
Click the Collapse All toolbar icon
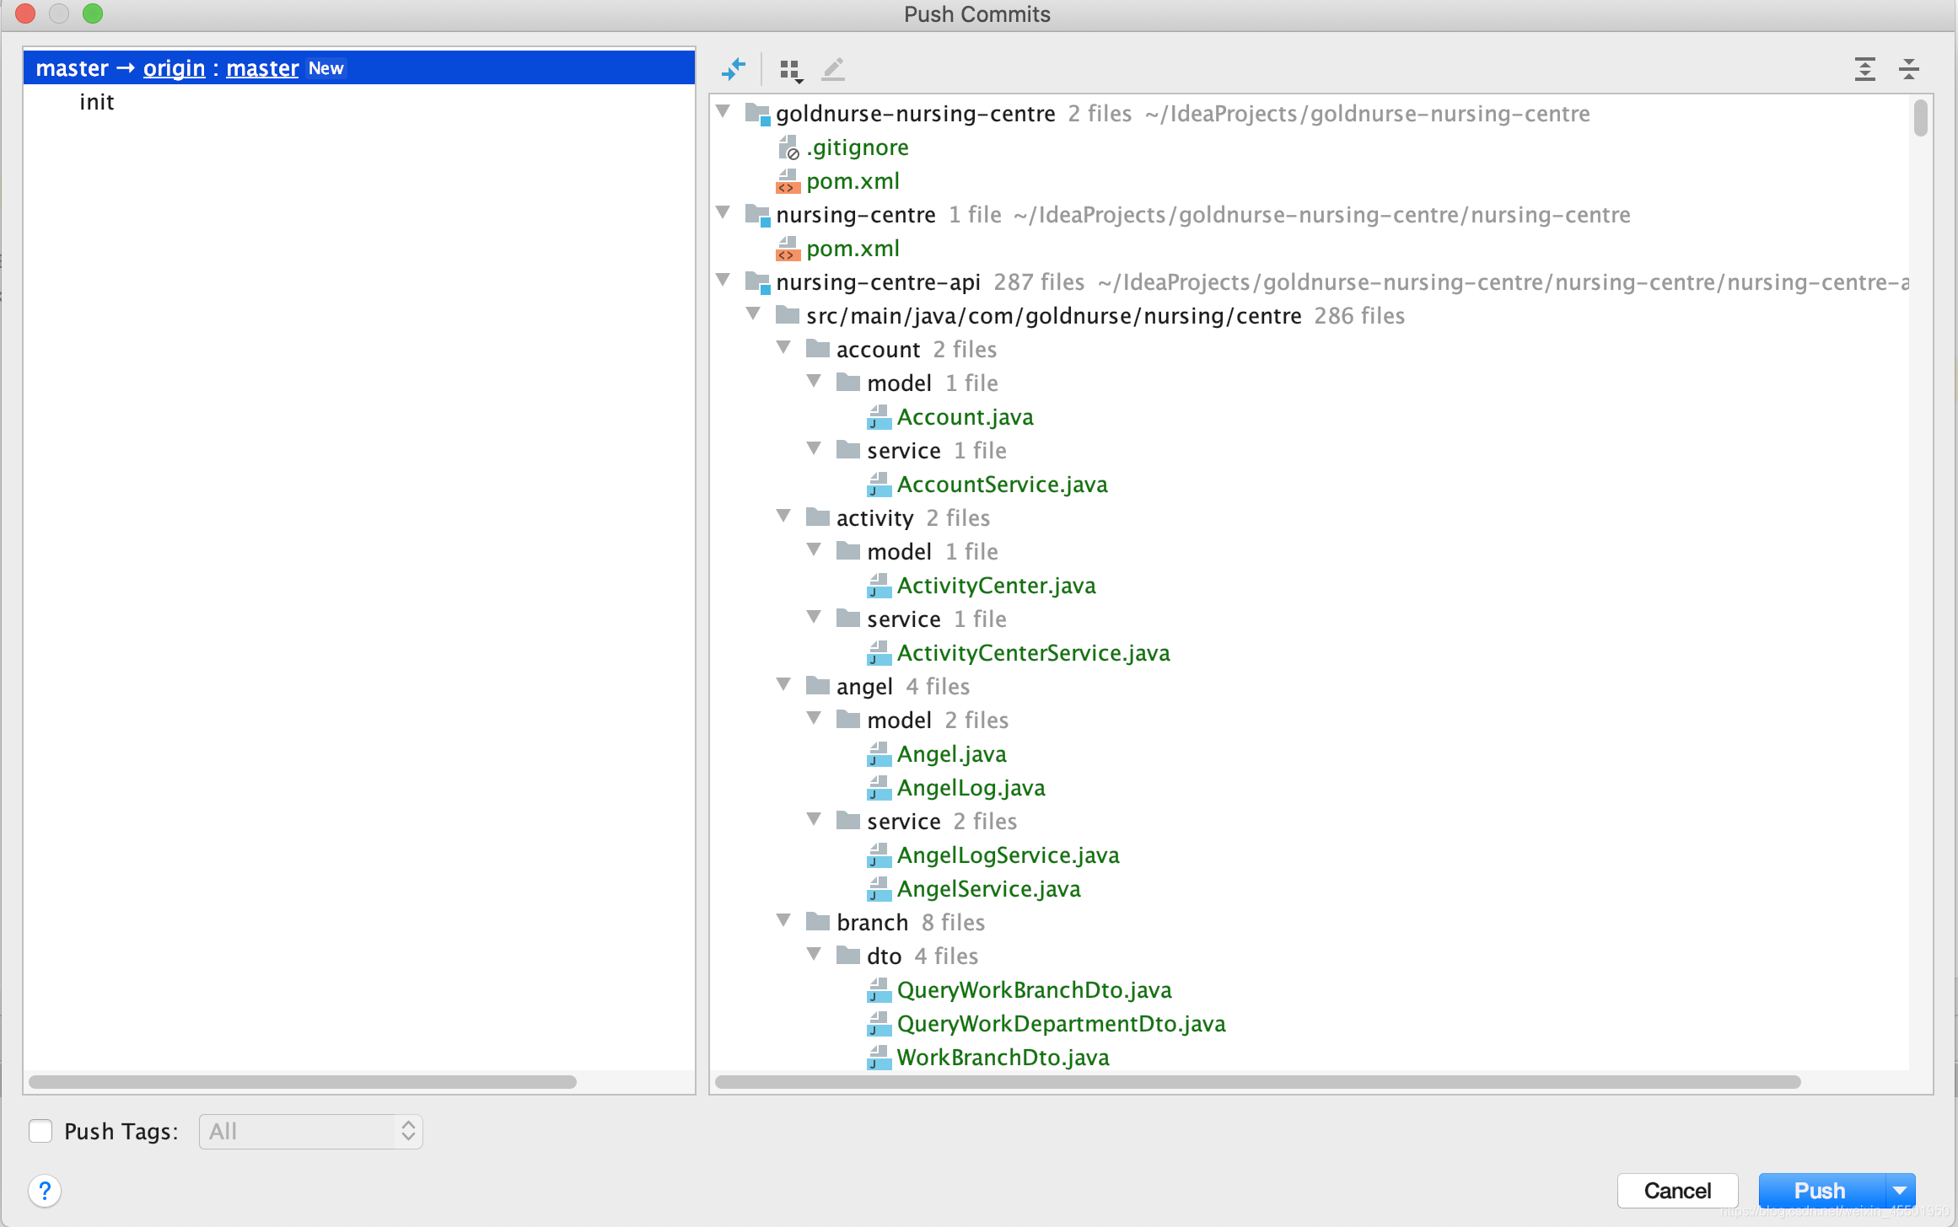[1909, 69]
